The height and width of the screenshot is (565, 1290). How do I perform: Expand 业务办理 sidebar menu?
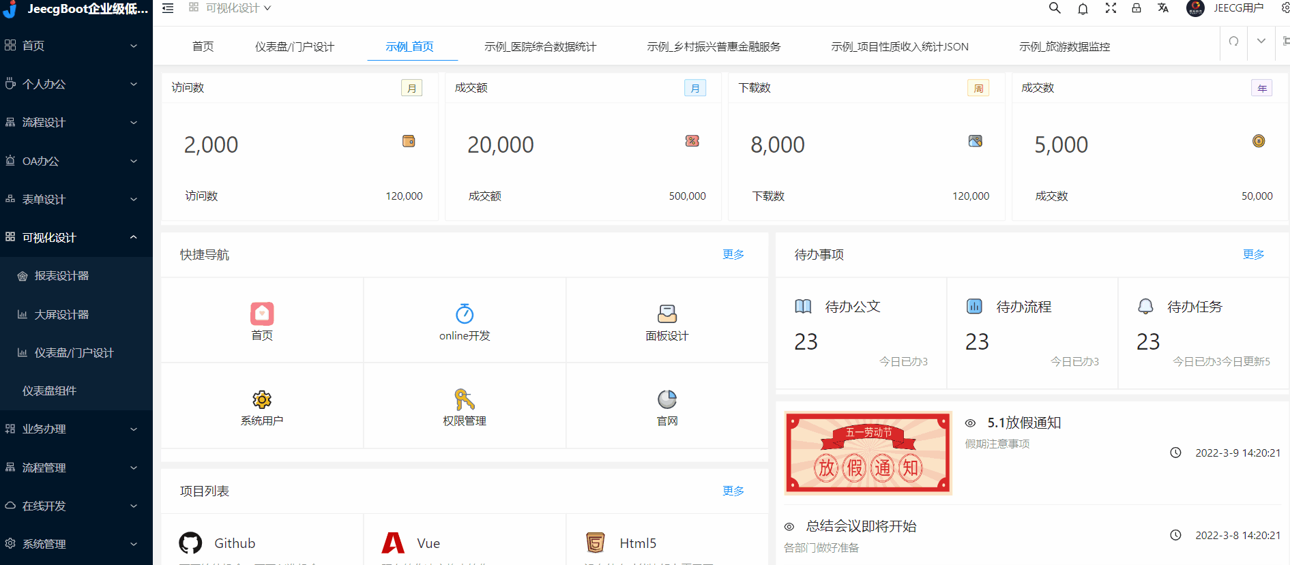76,429
